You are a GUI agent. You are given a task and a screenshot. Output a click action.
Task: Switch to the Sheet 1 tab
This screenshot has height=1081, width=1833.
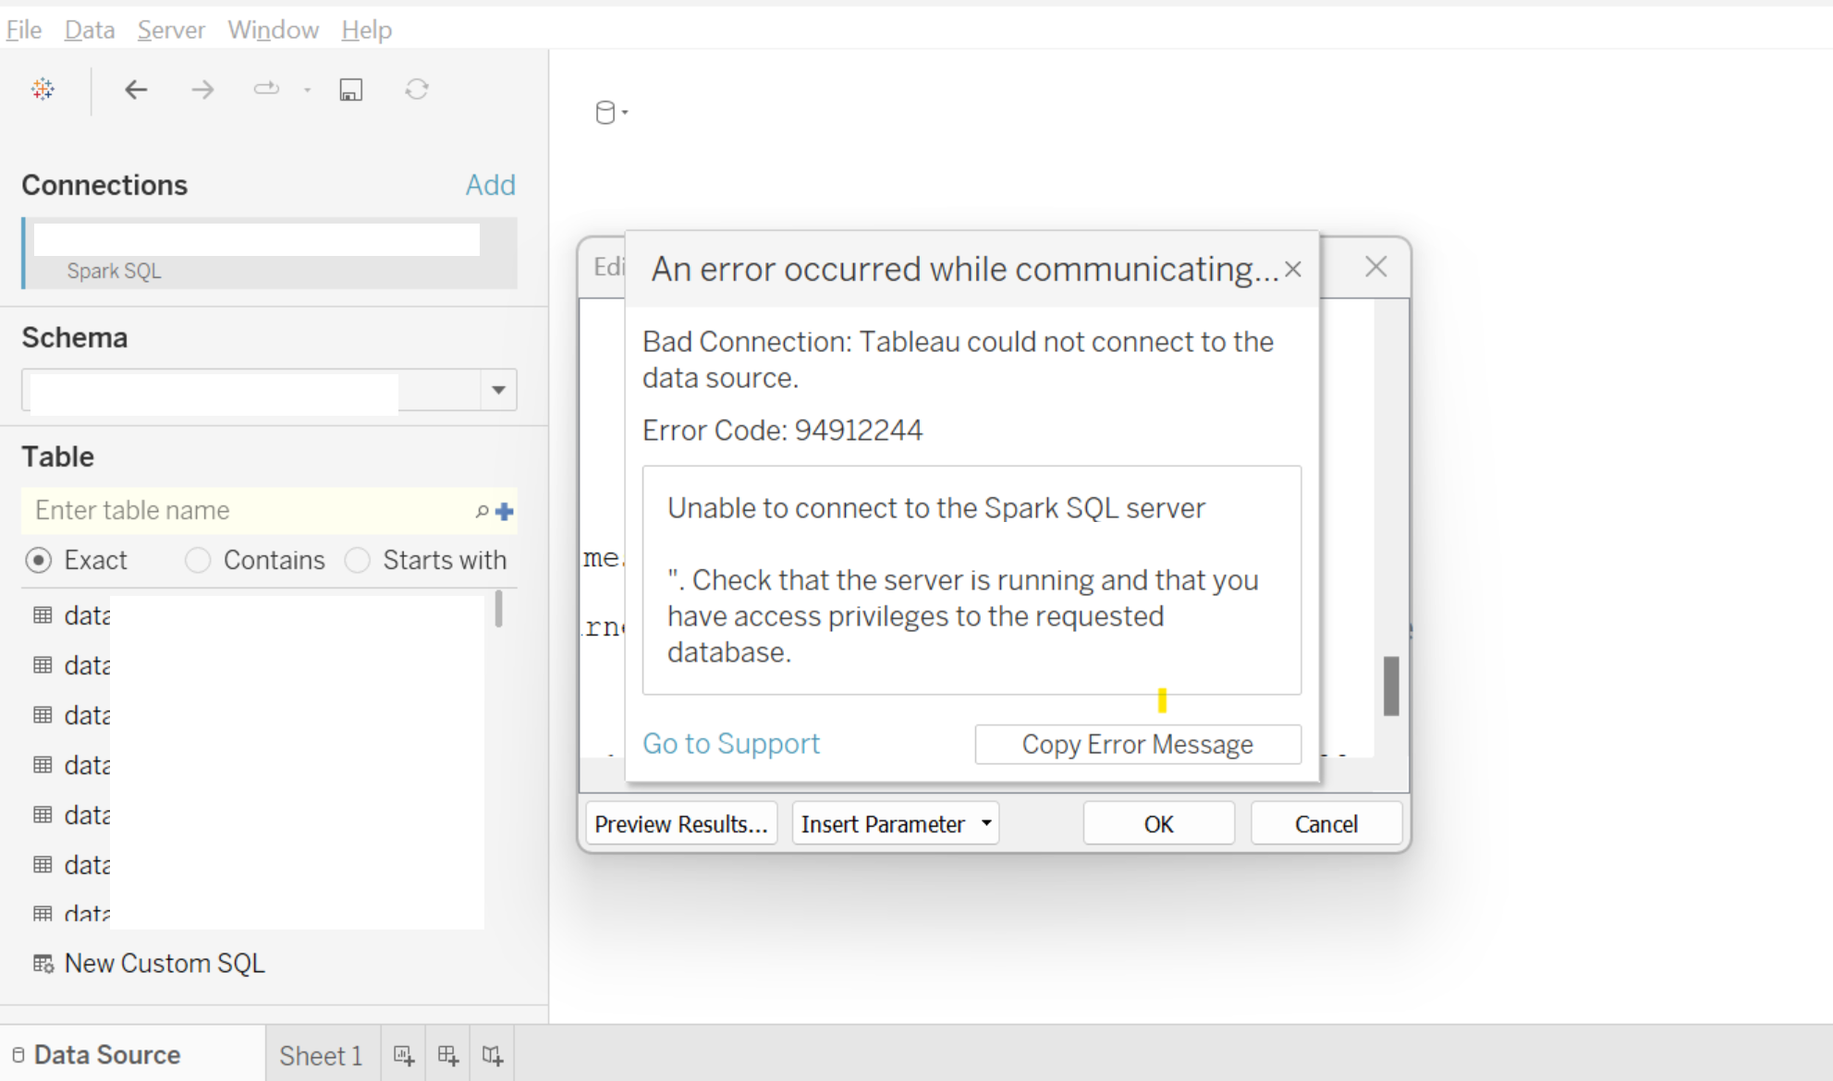coord(321,1055)
